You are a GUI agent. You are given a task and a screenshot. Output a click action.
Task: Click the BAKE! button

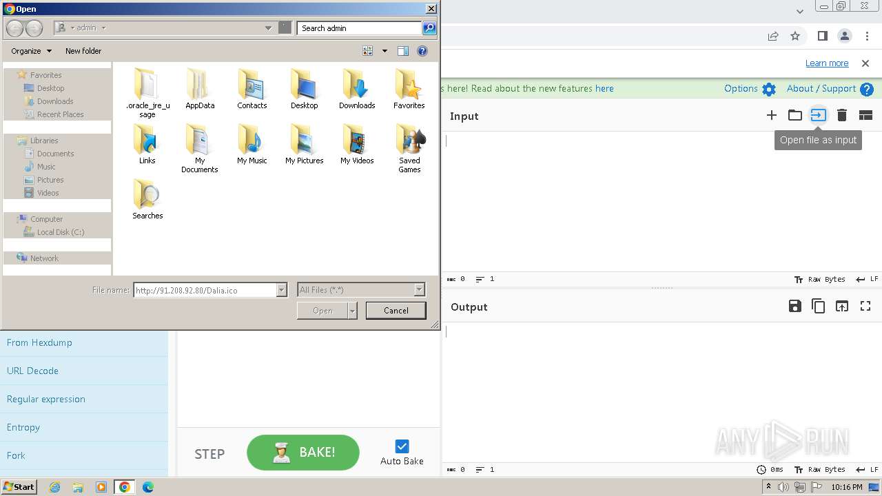point(303,453)
